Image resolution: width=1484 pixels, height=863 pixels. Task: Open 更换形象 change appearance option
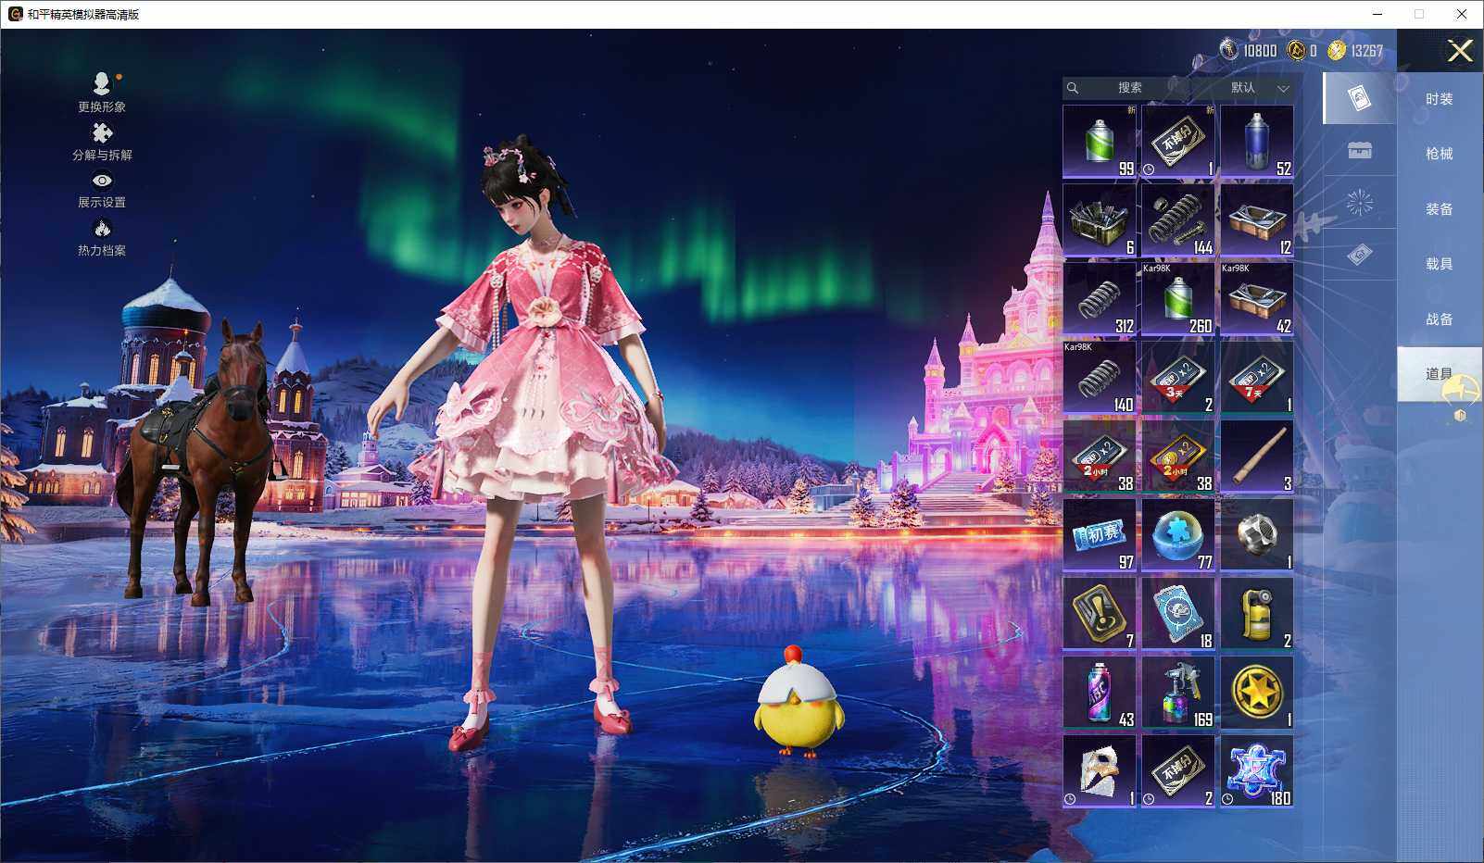pyautogui.click(x=102, y=93)
